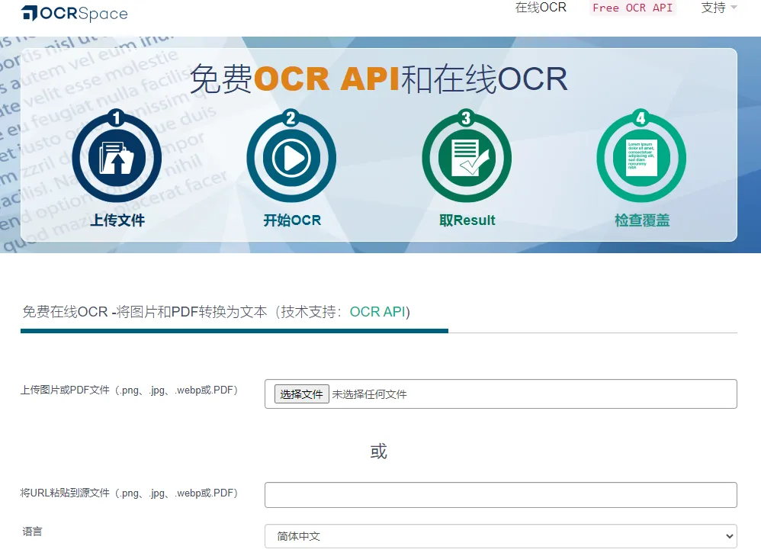Screen dimensions: 761x559
Task: Open the OCRSpace logo home link
Action: pyautogui.click(x=75, y=13)
